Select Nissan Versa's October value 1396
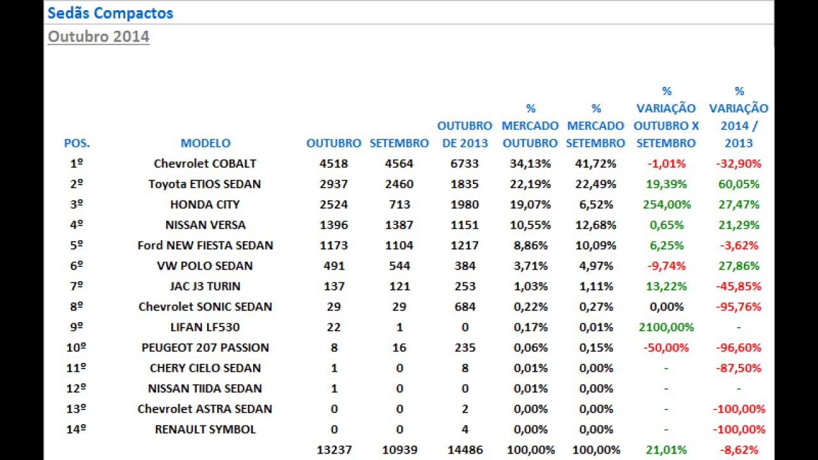The height and width of the screenshot is (460, 818). pos(334,225)
